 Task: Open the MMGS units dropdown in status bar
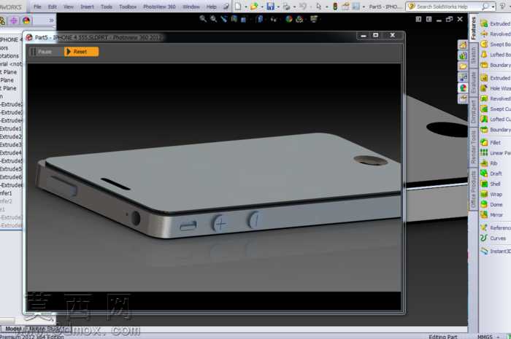tap(488, 336)
